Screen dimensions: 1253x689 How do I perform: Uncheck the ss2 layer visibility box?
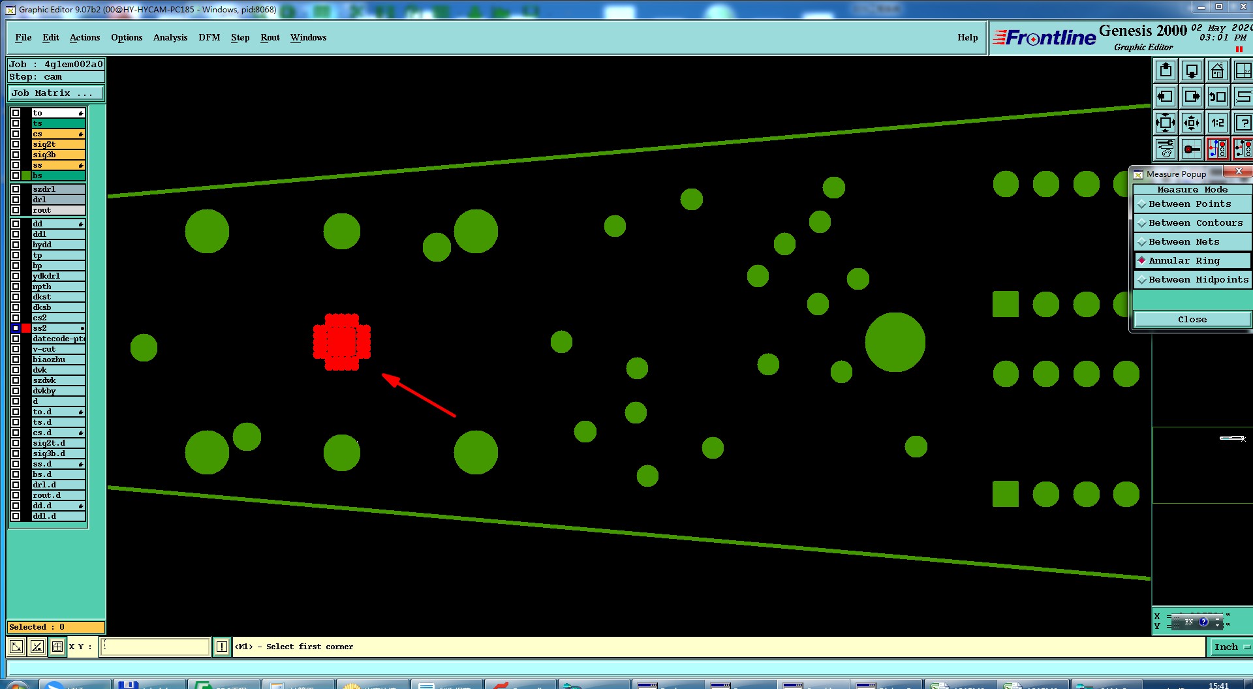16,328
